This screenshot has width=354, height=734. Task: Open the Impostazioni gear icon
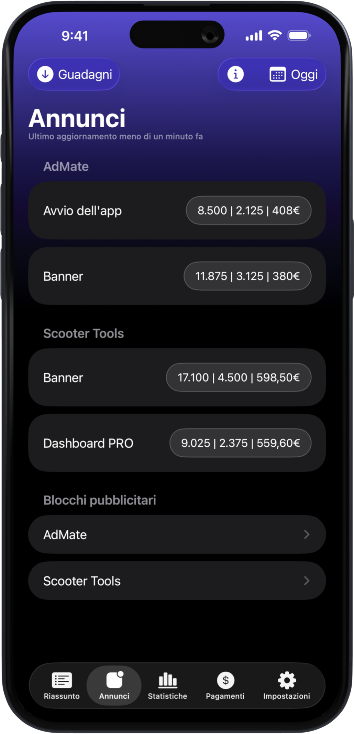tap(287, 680)
